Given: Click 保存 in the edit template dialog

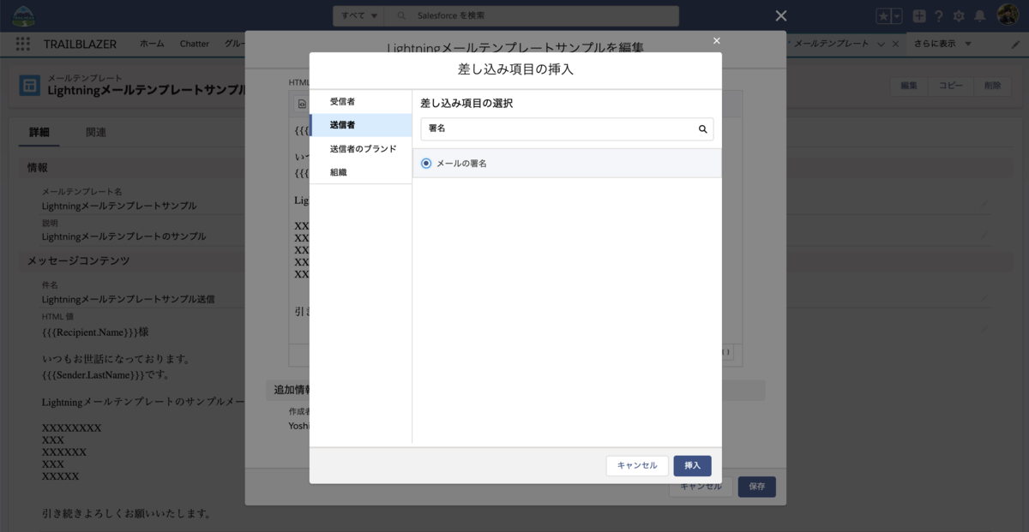Looking at the screenshot, I should pos(756,487).
